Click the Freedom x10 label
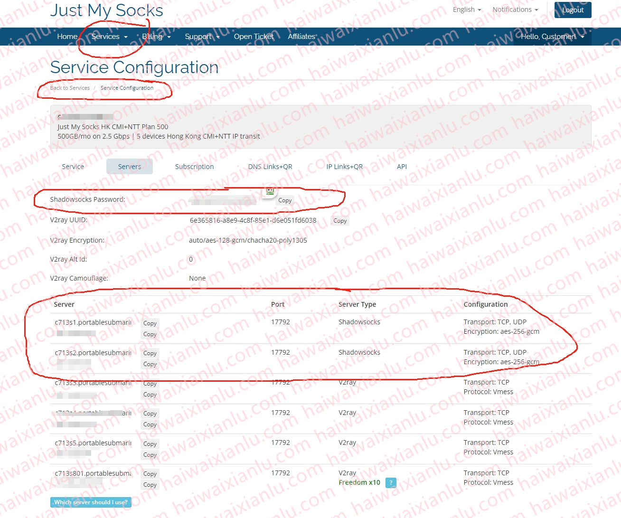 (x=359, y=482)
